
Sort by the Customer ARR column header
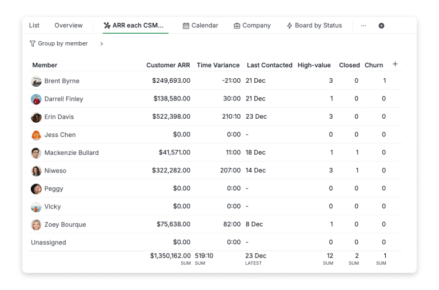tap(168, 65)
